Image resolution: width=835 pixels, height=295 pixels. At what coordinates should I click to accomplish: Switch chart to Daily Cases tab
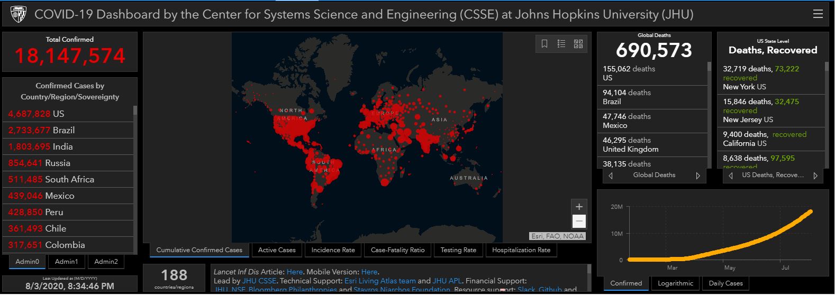pos(726,283)
